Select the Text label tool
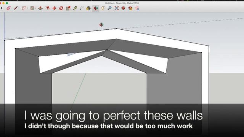Image resolution: width=244 pixels, height=137 pixels. point(82,8)
